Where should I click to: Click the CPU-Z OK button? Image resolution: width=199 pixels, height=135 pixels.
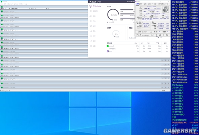coord(167,35)
